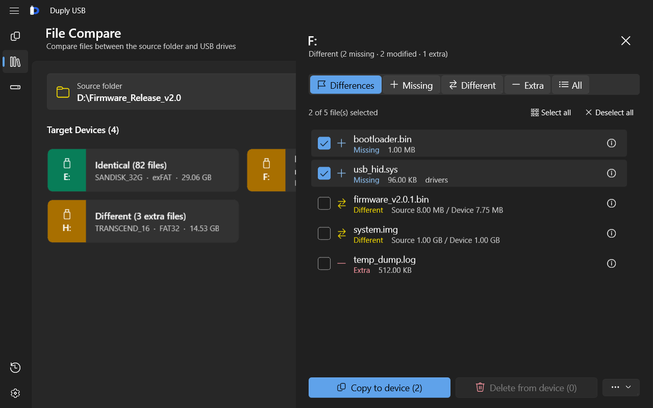Screen dimensions: 653x408
Task: Click the source folder yellow folder icon
Action: (x=63, y=92)
